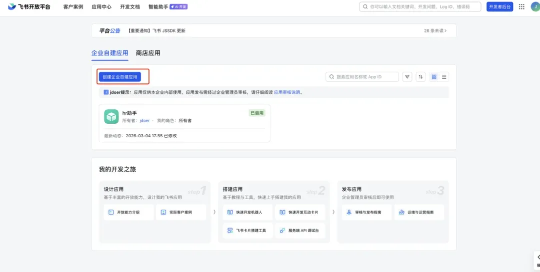
Task: Open 快速开发机器人 guide card
Action: [x=247, y=212]
